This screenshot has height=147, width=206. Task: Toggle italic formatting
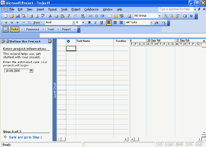pos(95,22)
